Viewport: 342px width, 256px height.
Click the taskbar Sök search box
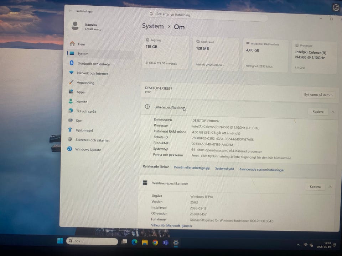(92, 241)
